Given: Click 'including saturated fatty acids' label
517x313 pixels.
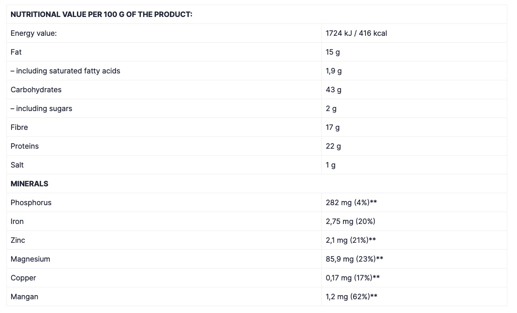Looking at the screenshot, I should [65, 71].
